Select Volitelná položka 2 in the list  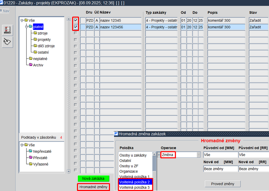pos(135,182)
